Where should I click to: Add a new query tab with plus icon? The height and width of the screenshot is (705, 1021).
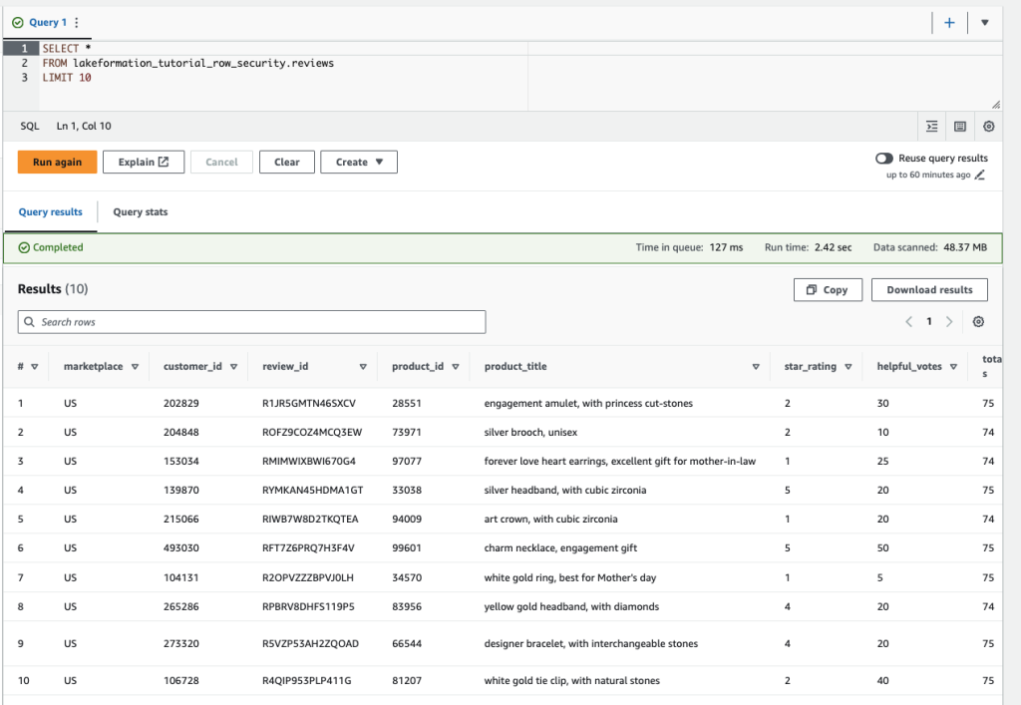[949, 23]
